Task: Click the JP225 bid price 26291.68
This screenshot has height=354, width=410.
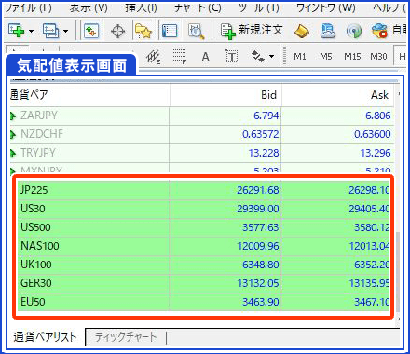Action: (x=258, y=190)
